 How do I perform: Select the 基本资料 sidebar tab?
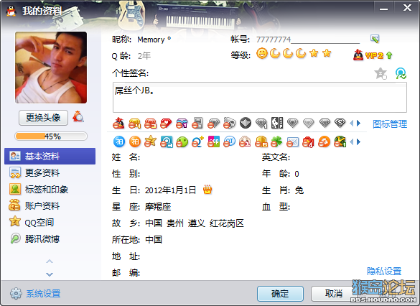pos(50,156)
